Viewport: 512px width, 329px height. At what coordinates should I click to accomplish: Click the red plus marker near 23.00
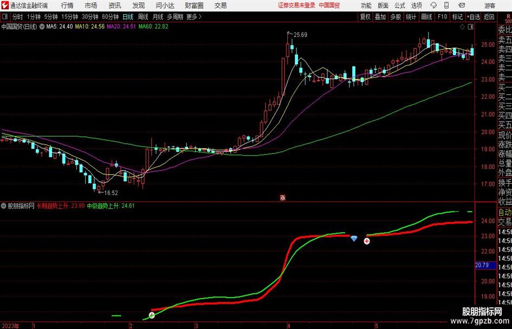367,241
